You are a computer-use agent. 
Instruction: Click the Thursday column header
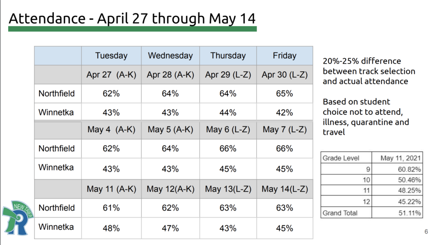coord(228,55)
